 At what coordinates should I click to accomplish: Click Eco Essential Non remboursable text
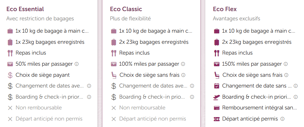(x=39, y=108)
